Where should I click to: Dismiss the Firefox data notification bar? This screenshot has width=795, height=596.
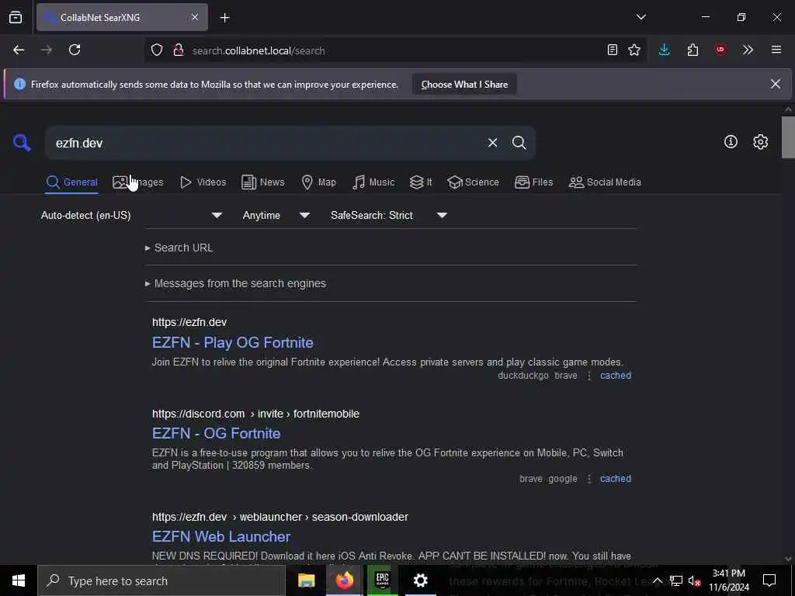776,84
